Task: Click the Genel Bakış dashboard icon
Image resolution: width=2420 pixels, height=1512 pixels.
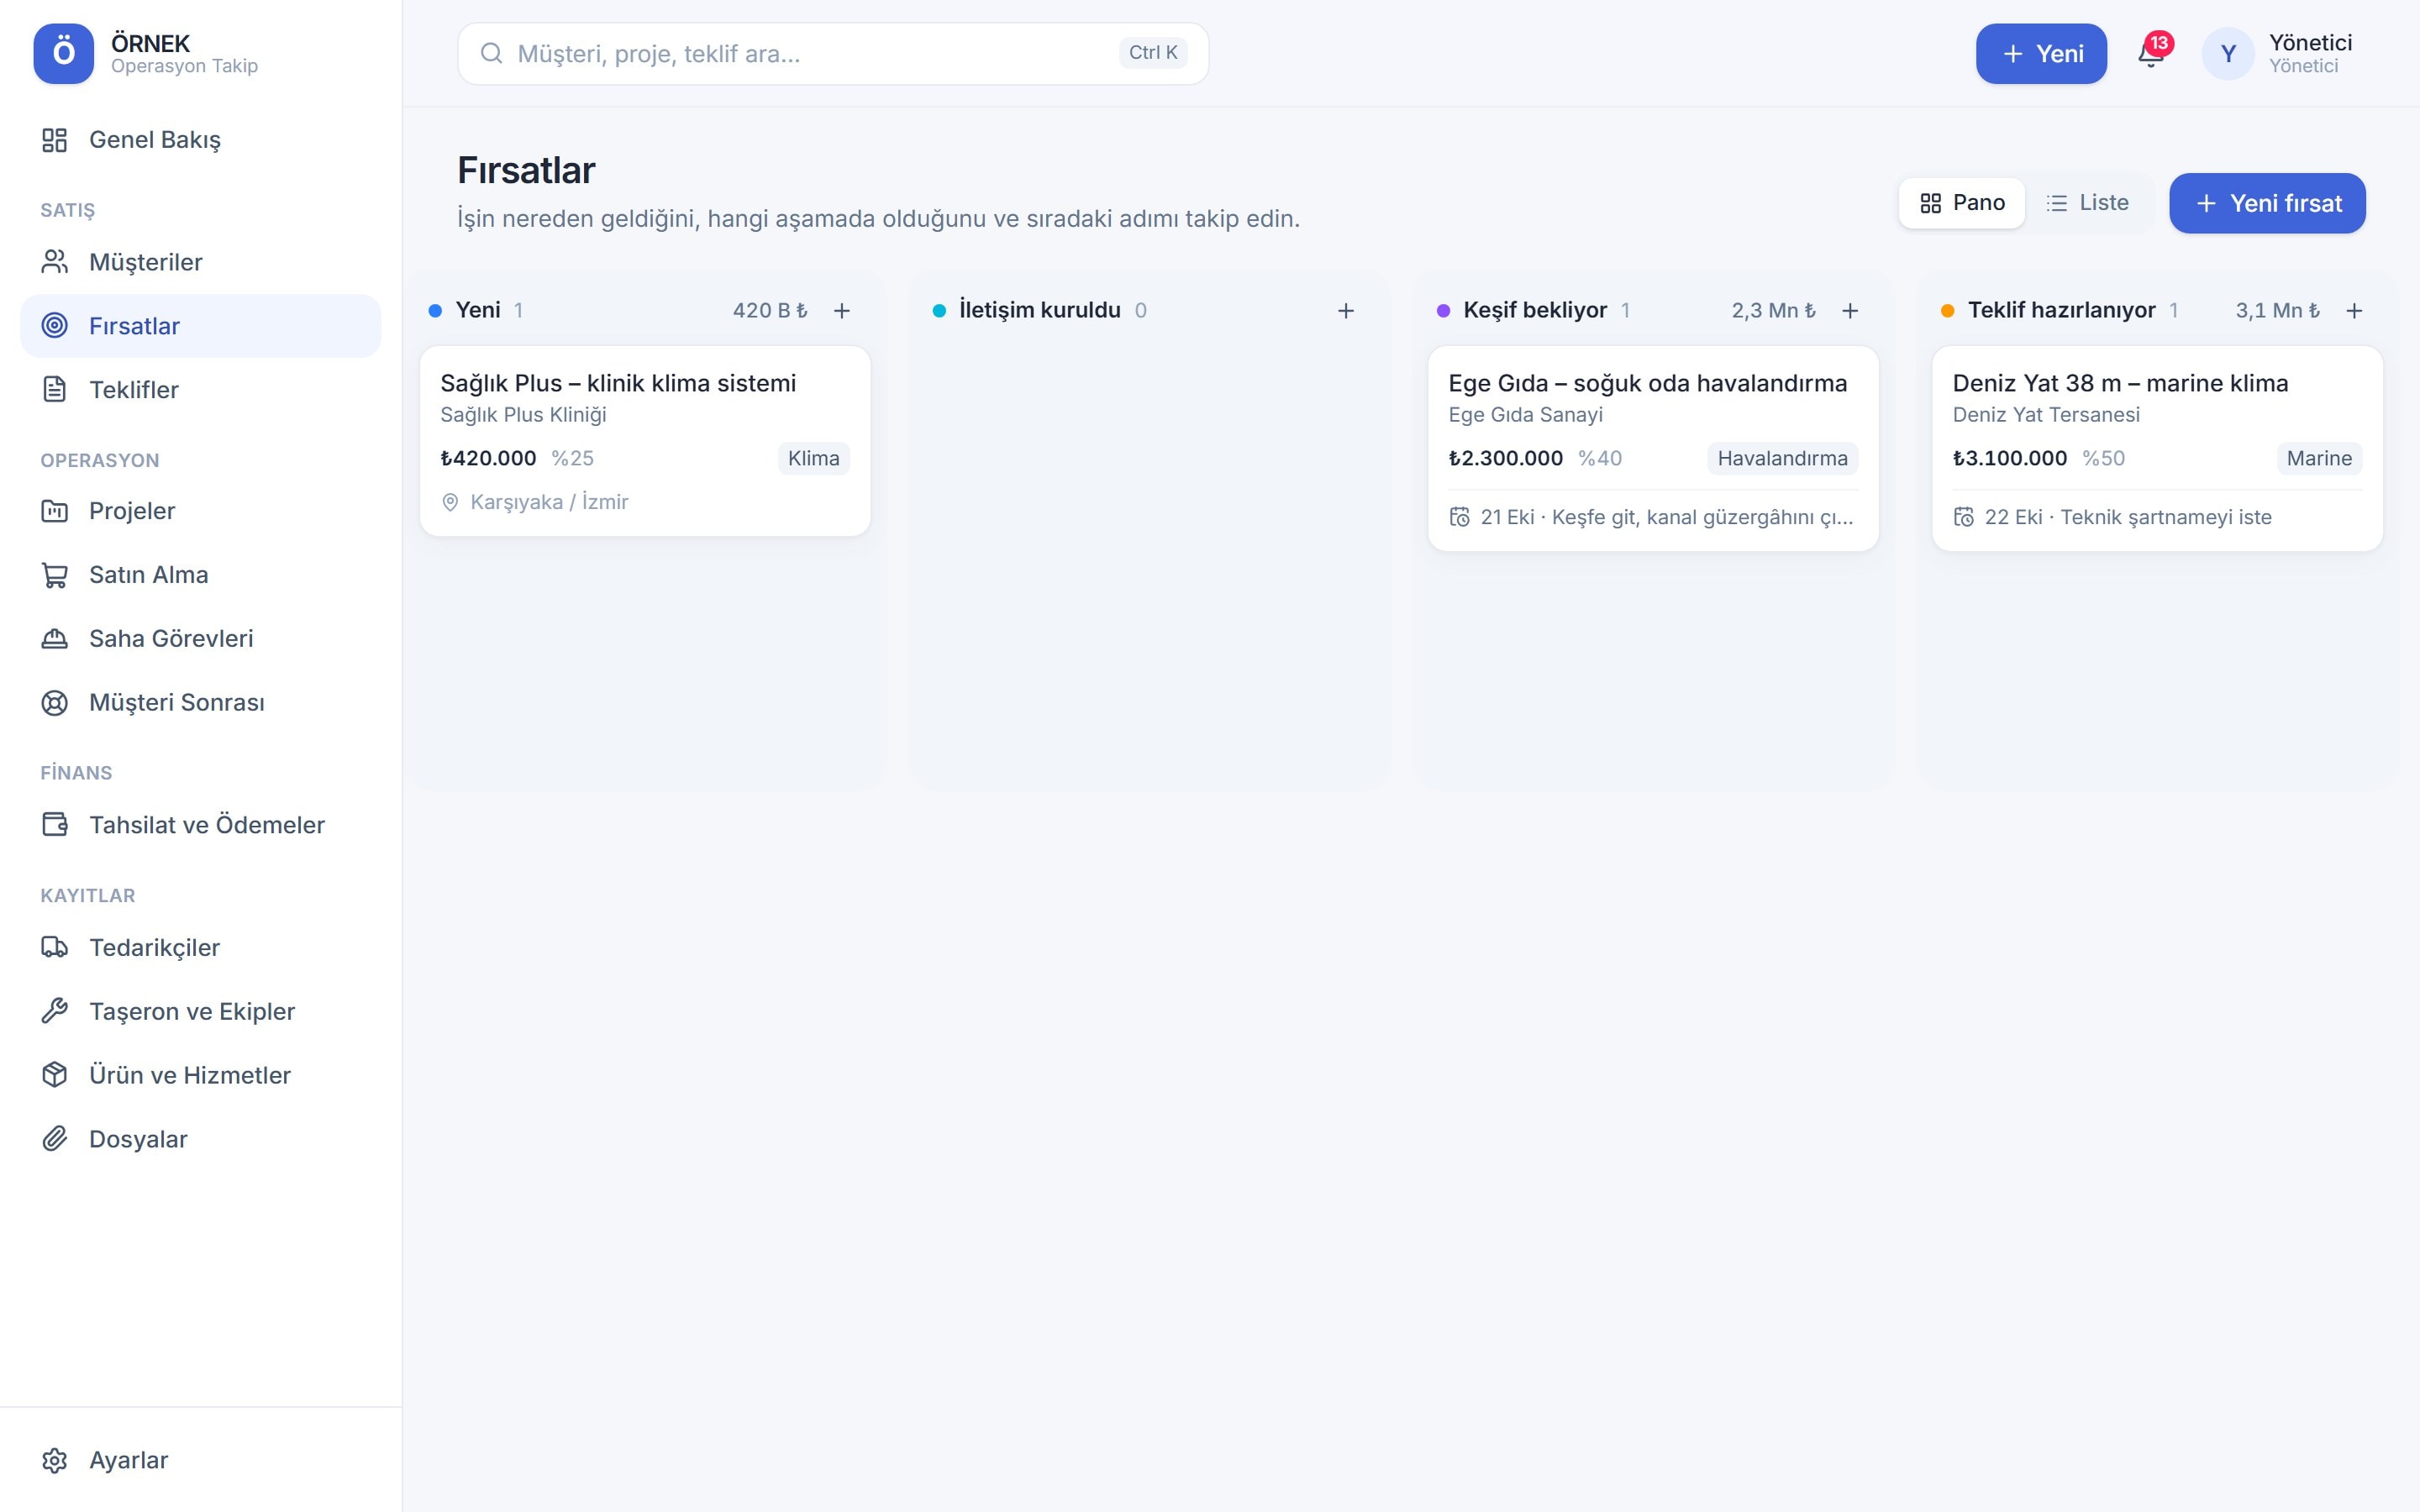Action: tap(54, 140)
